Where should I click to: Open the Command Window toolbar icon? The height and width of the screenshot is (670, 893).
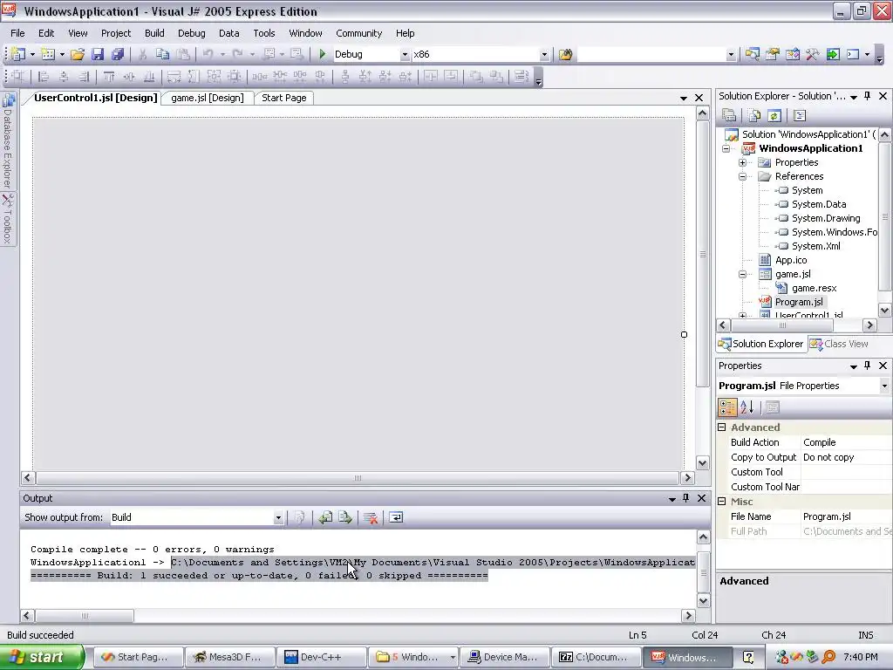(853, 54)
